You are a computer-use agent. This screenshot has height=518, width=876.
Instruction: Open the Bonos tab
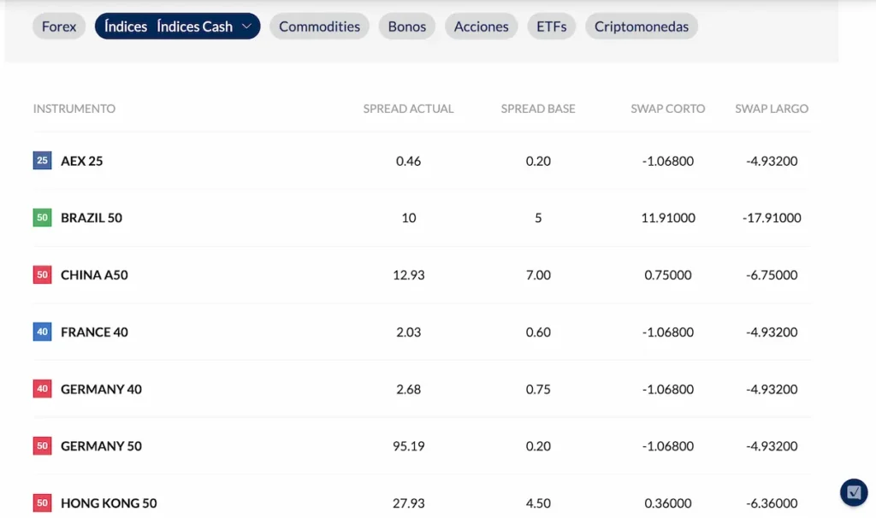tap(406, 26)
